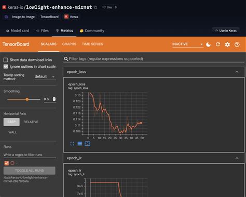This screenshot has width=246, height=197.
Task: Open the help question mark icon
Action: (x=237, y=44)
